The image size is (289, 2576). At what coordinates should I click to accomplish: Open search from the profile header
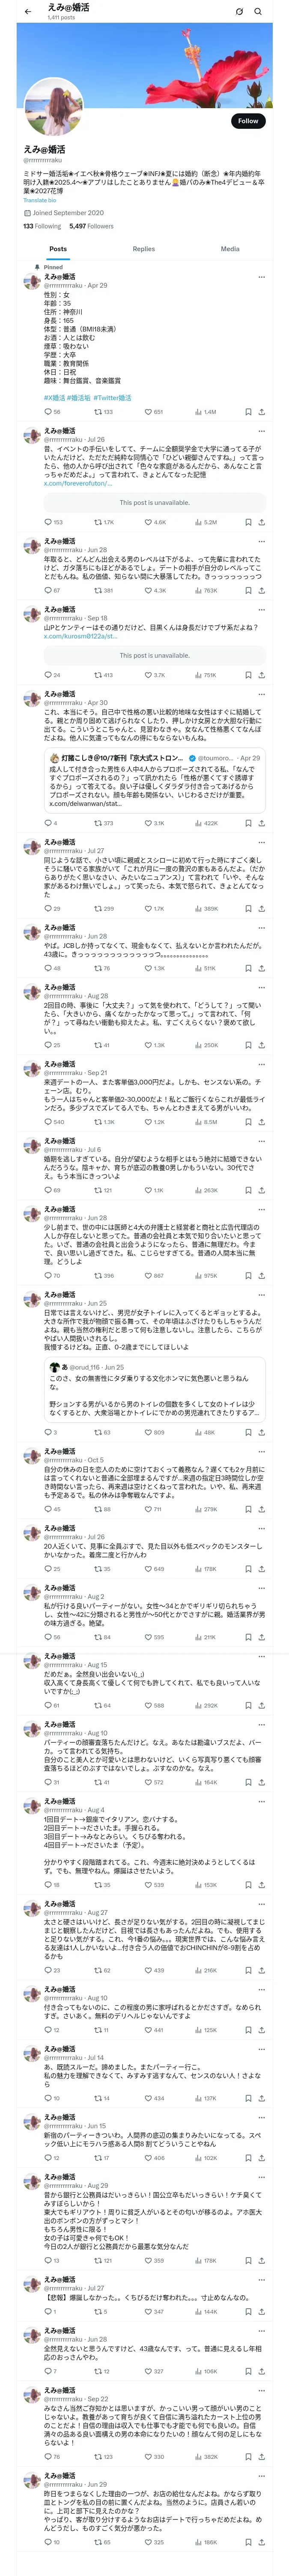[258, 12]
